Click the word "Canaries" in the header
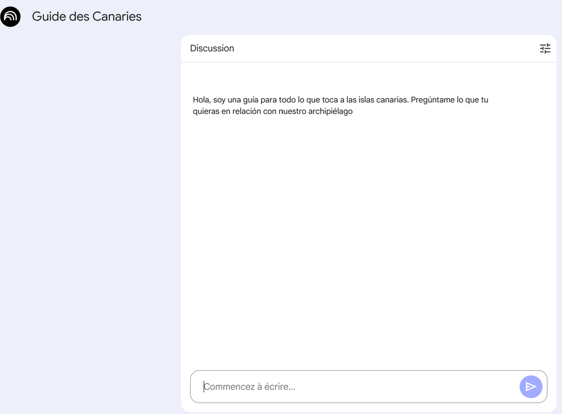 tap(117, 17)
